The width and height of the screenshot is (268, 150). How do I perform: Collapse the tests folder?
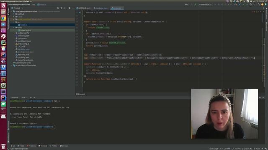pyautogui.click(x=14, y=27)
